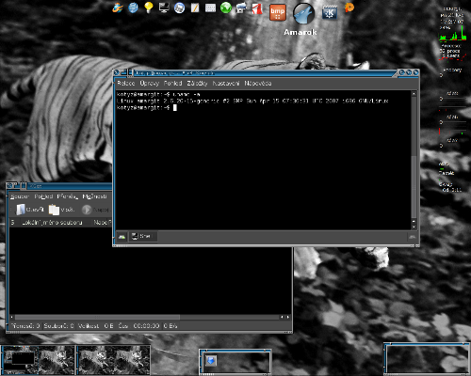Launch Amarok from the top dock

(x=303, y=14)
